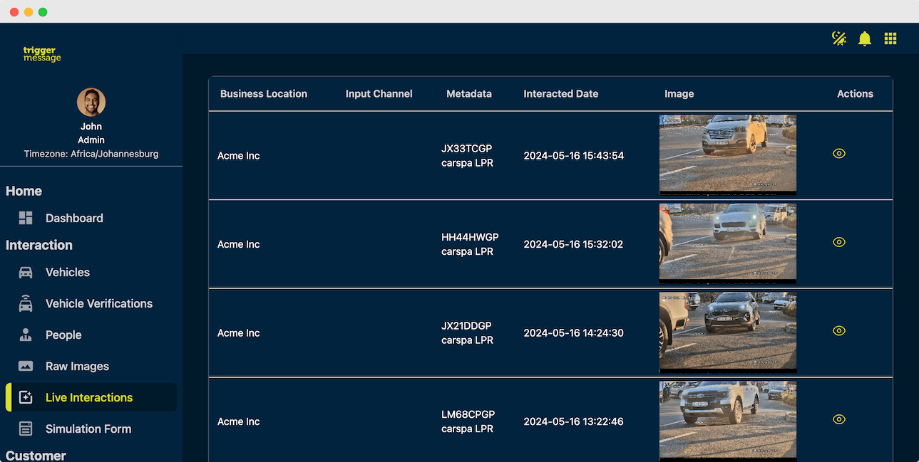Click the eye icon for HH44HWGP row
This screenshot has height=462, width=919.
click(x=839, y=242)
